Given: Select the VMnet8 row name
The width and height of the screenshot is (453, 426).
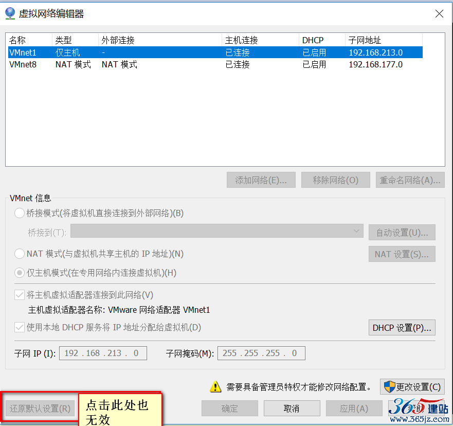Looking at the screenshot, I should point(23,64).
